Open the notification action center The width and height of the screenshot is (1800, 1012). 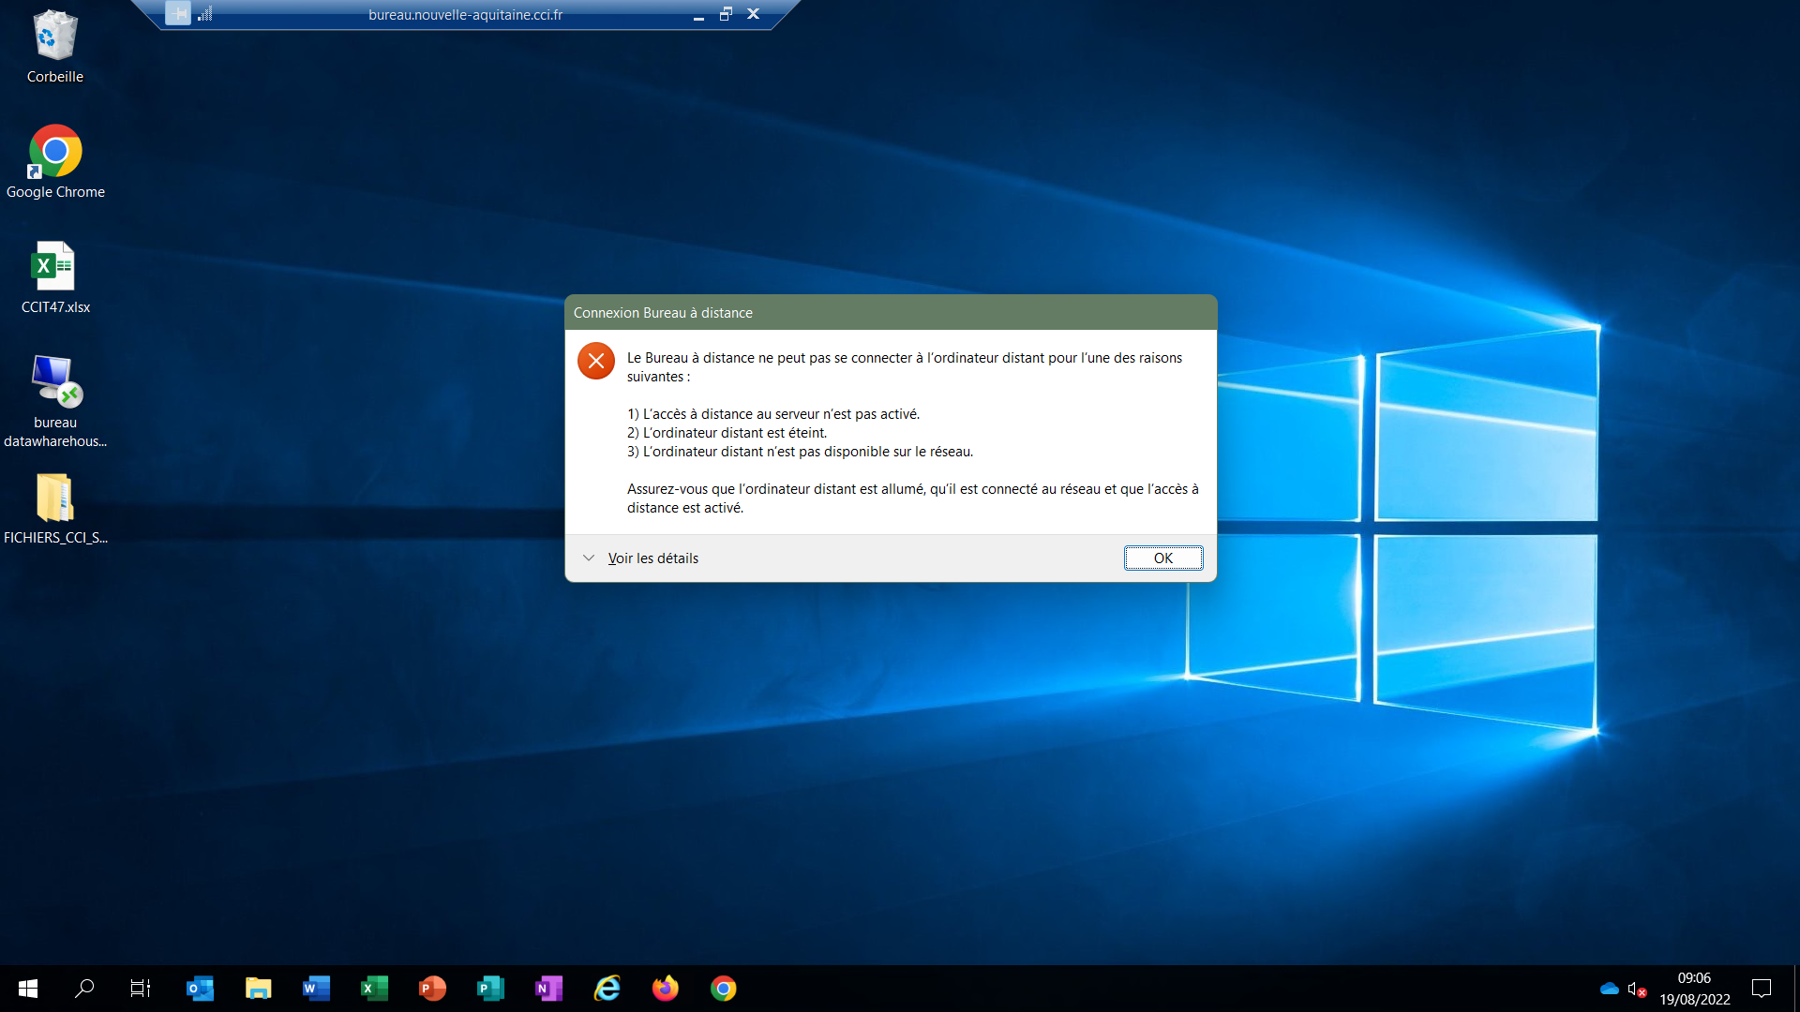pyautogui.click(x=1762, y=989)
